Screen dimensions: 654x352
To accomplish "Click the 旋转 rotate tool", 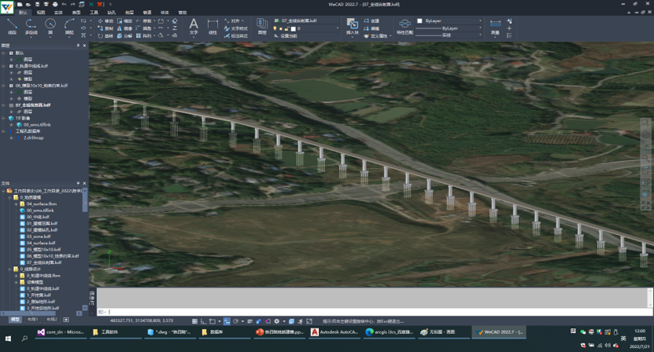I will (105, 36).
